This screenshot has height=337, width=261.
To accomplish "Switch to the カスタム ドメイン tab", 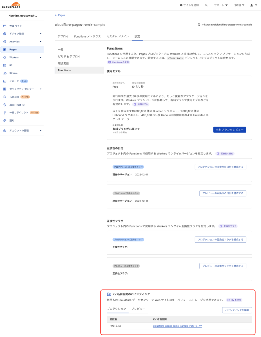I will pos(118,37).
